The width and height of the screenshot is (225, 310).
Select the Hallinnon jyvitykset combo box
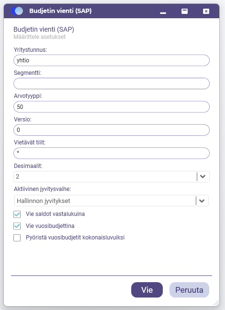(112, 201)
